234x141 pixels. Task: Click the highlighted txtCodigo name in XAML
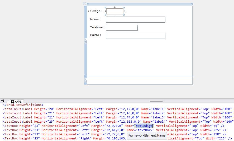[144, 126]
